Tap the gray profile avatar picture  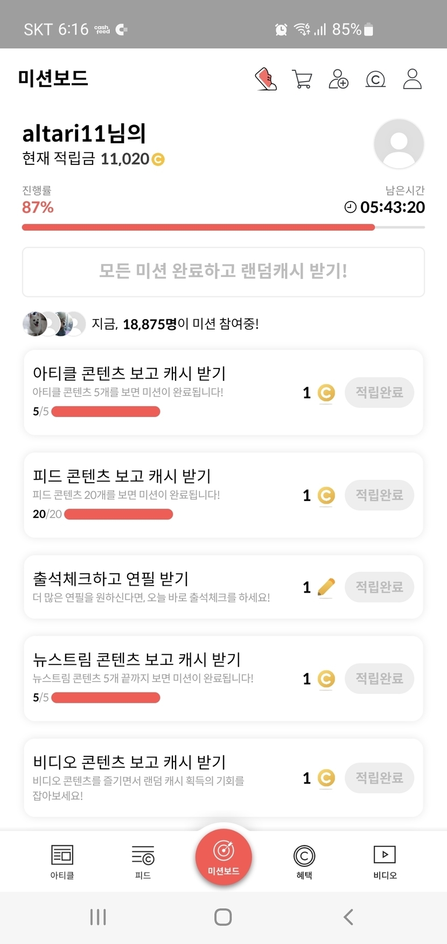click(399, 144)
